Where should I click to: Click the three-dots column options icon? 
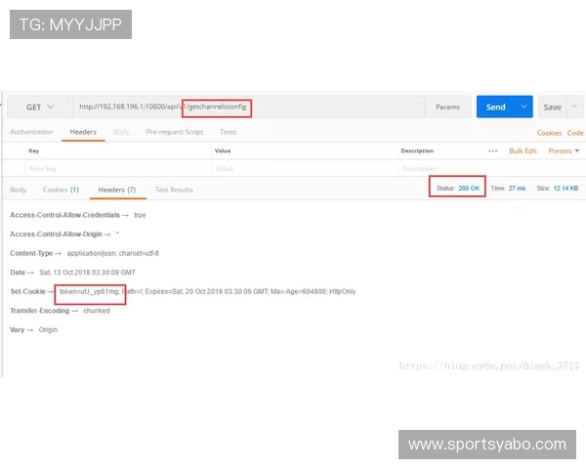(492, 151)
